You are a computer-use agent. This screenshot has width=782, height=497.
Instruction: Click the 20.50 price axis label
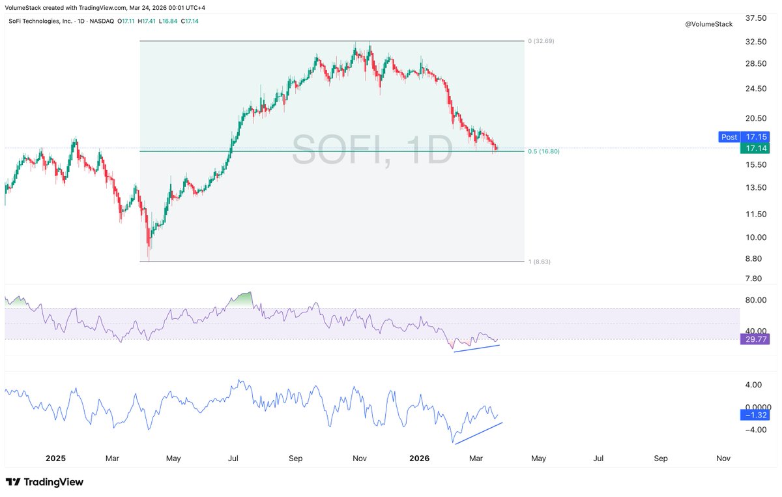756,118
